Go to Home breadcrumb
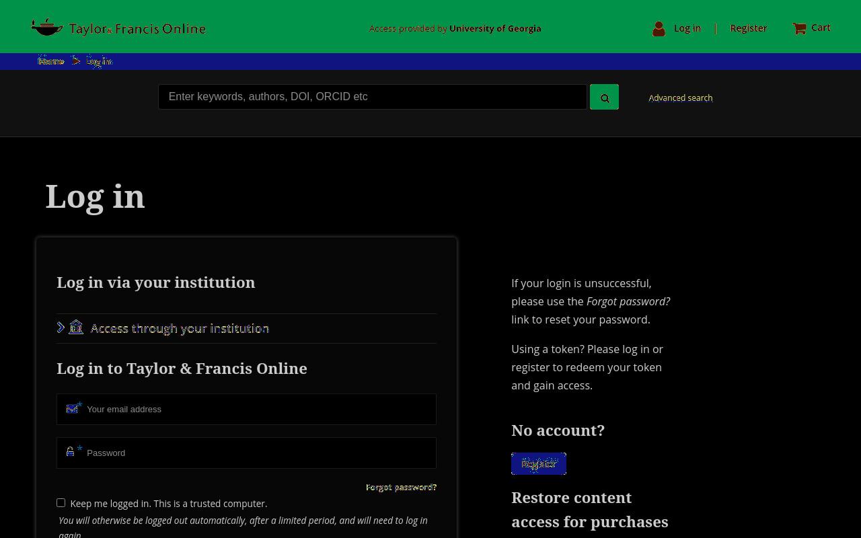This screenshot has width=861, height=538. click(51, 61)
